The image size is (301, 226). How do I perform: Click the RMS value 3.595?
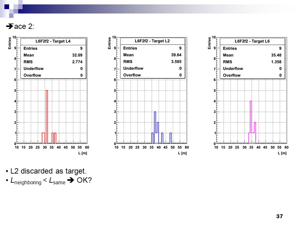pos(176,62)
